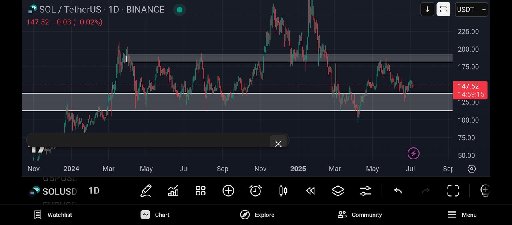512x225 pixels.
Task: Tap the 175.00 price scale label
Action: (x=468, y=67)
